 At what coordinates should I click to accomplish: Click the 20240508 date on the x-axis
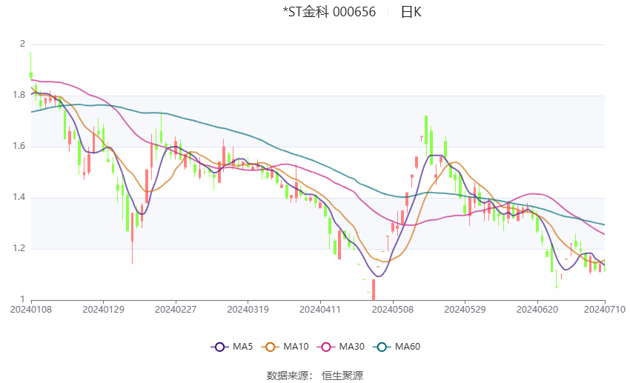click(393, 310)
